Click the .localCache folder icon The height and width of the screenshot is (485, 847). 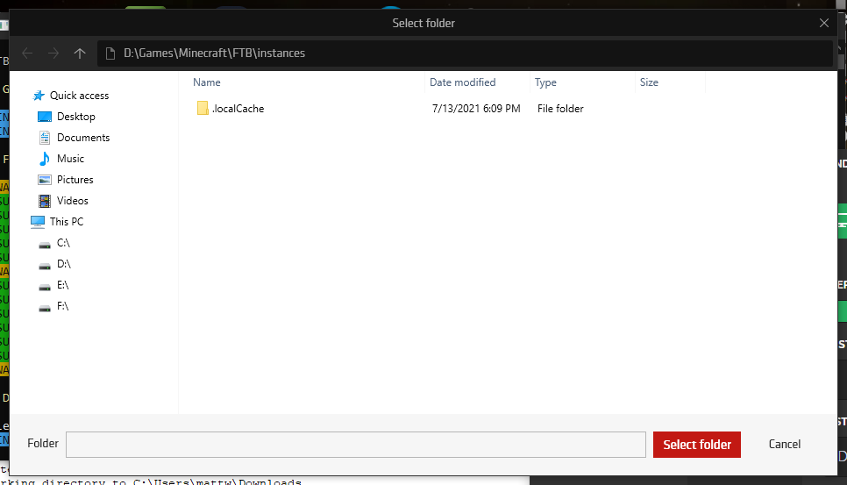point(203,108)
